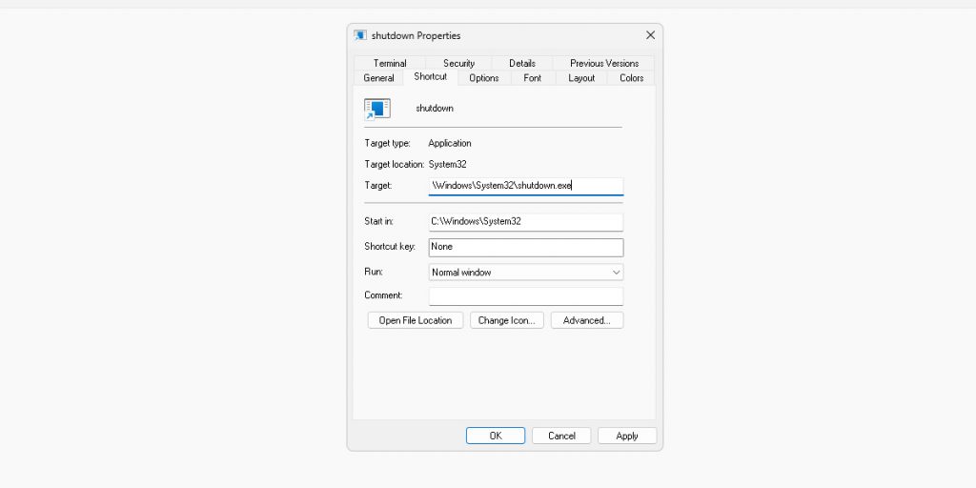Open the Options tab
This screenshot has height=488, width=976.
pyautogui.click(x=483, y=78)
